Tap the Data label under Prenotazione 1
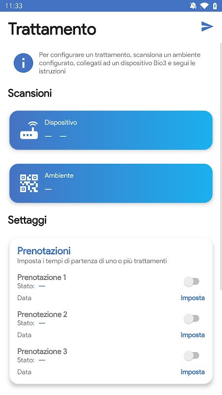222x395 pixels. point(24,298)
